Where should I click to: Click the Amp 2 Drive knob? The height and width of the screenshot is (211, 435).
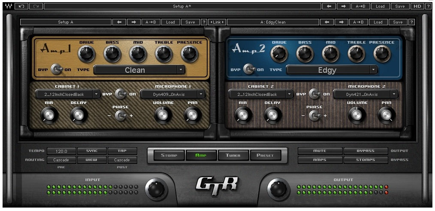coord(279,54)
